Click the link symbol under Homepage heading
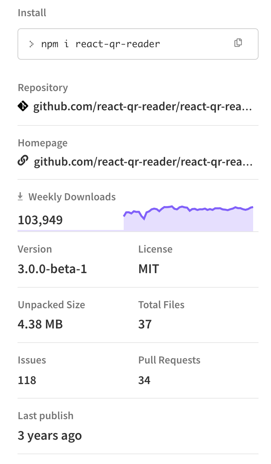The height and width of the screenshot is (464, 271). point(23,161)
